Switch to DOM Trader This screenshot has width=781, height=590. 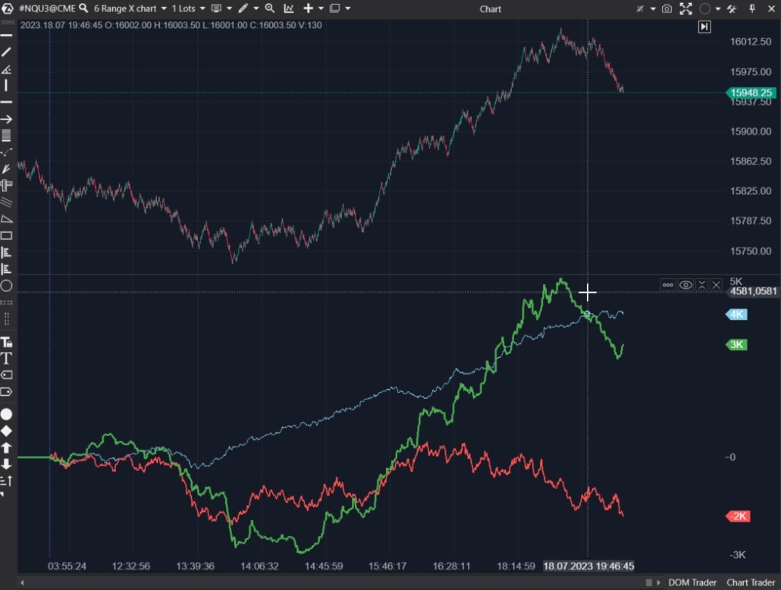691,582
